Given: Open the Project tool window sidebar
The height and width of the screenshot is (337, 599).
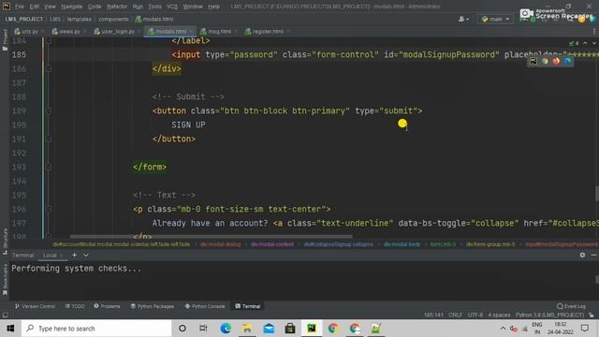Looking at the screenshot, I should [5, 39].
